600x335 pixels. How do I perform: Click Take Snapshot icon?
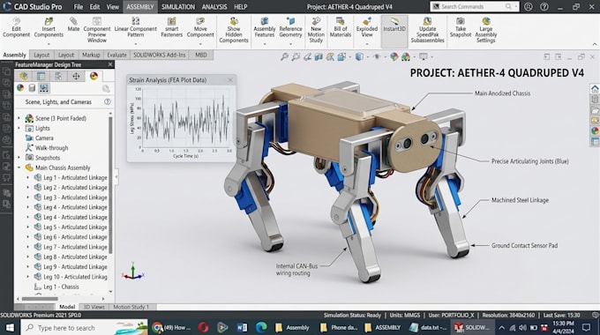(461, 27)
